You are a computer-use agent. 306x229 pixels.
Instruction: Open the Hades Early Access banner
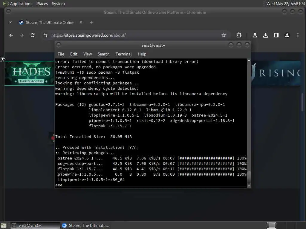[29, 73]
